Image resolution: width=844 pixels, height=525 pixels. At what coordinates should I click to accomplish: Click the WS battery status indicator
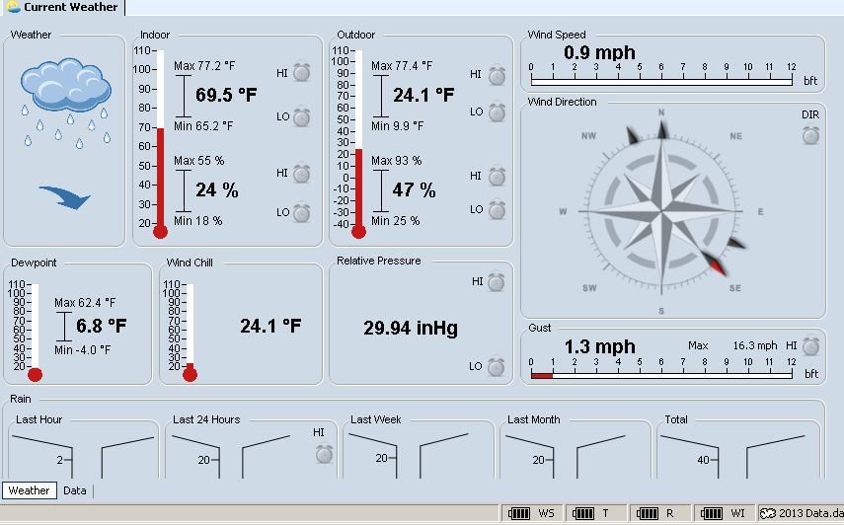tap(531, 513)
